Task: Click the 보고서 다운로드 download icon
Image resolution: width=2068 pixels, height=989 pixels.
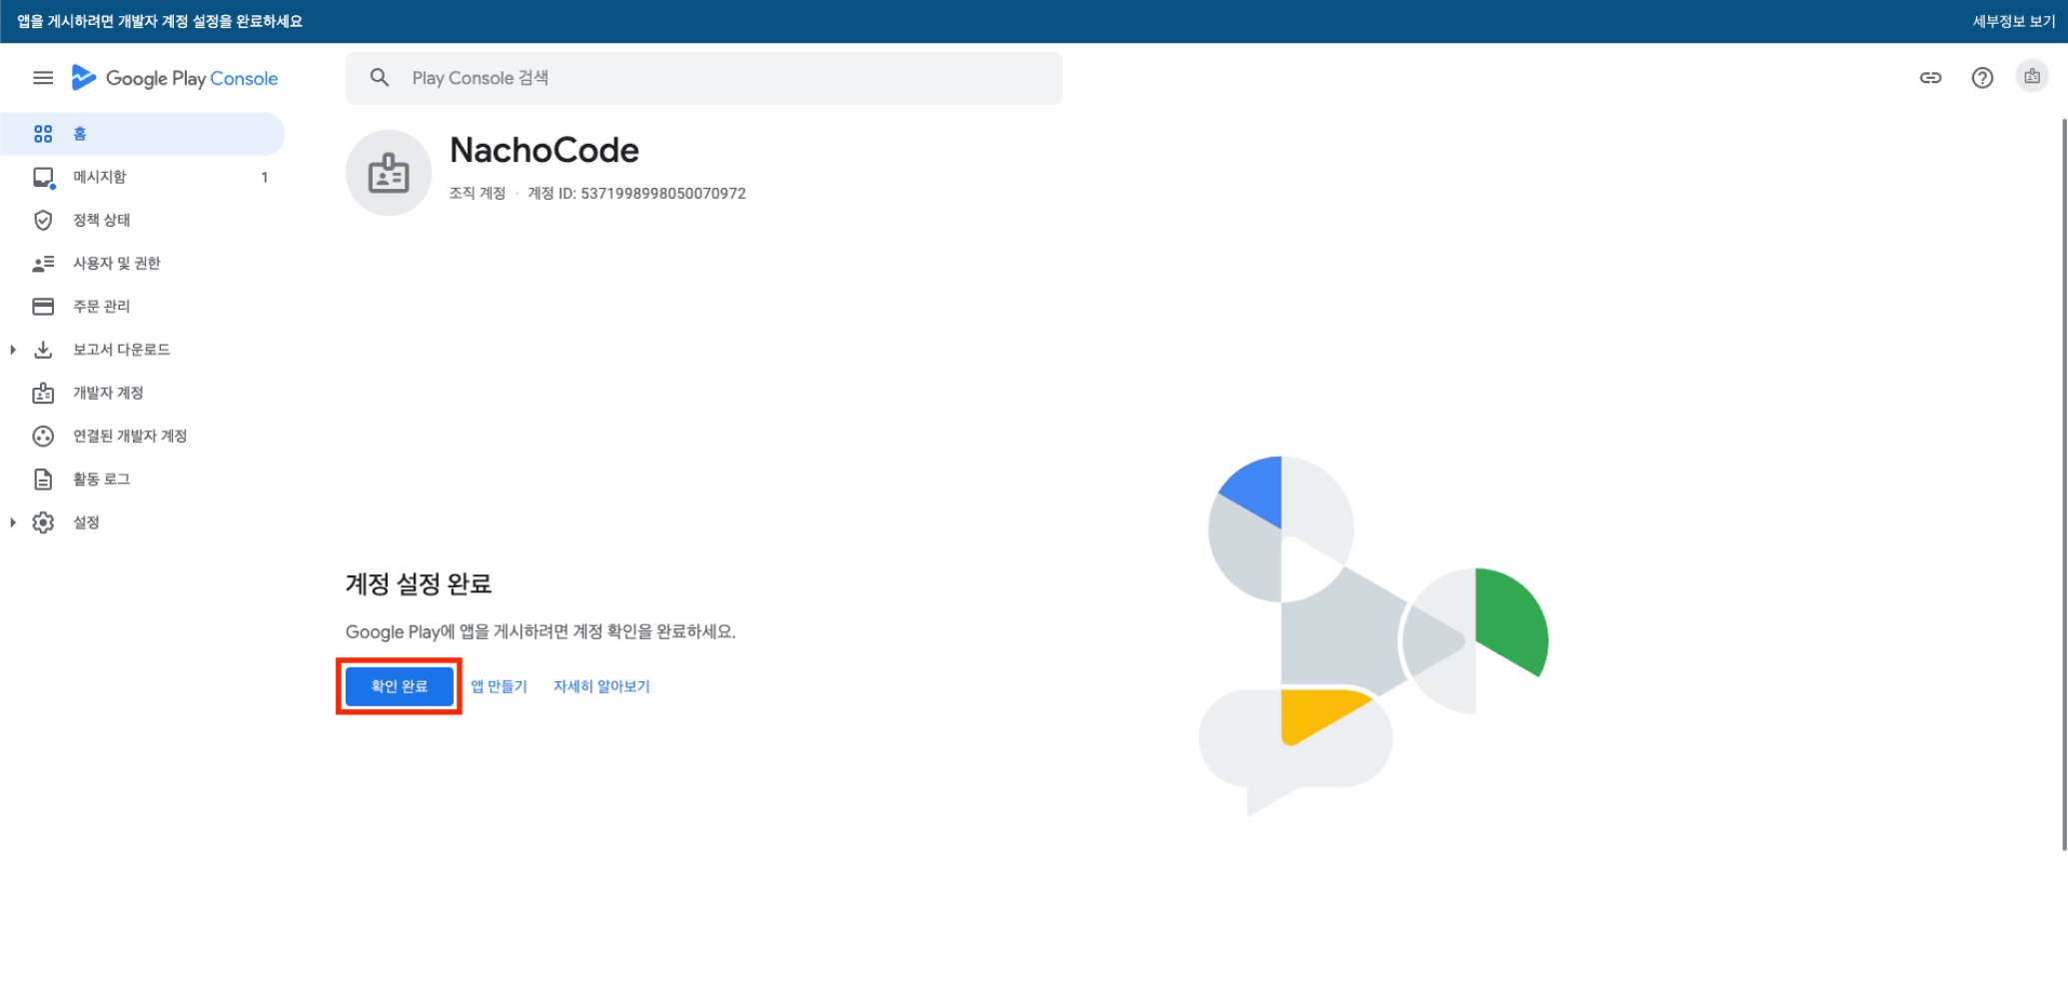Action: [x=43, y=350]
